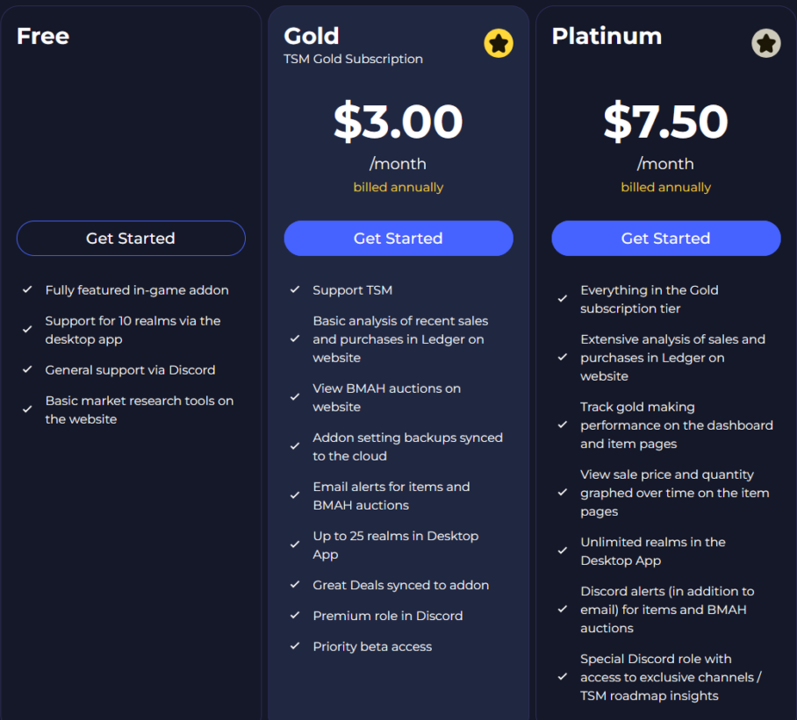
Task: Click the $7.50 Platinum price text
Action: pos(665,122)
